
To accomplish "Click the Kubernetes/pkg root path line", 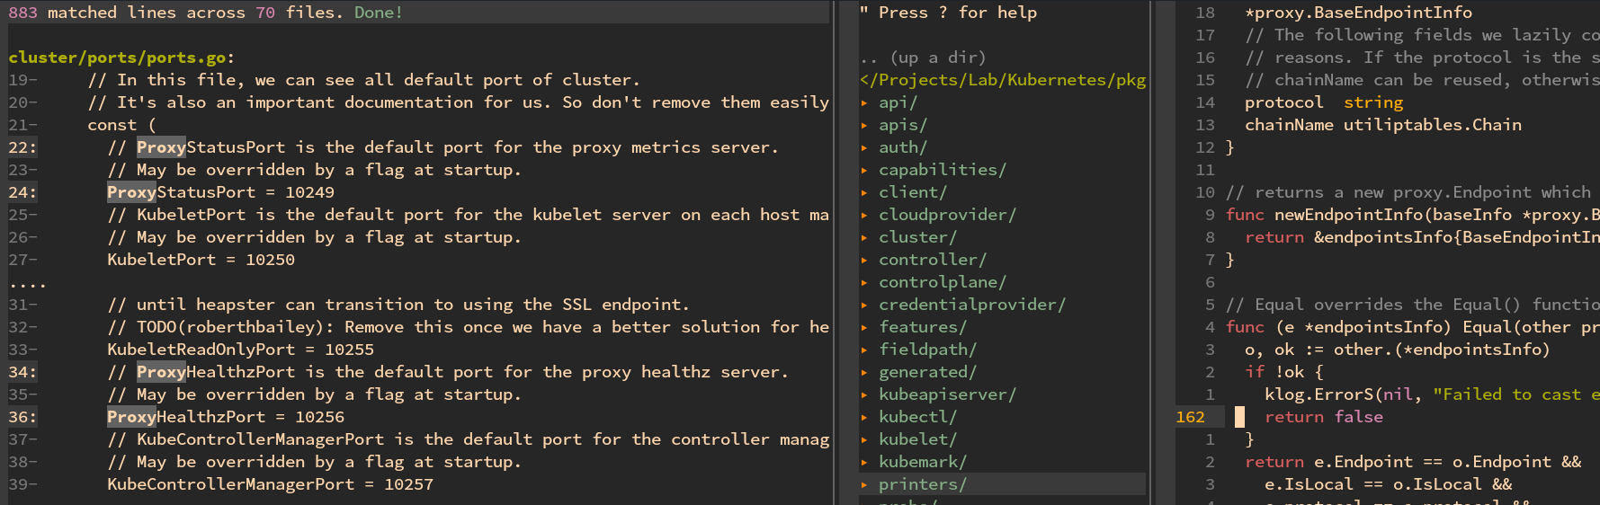I will point(1003,80).
